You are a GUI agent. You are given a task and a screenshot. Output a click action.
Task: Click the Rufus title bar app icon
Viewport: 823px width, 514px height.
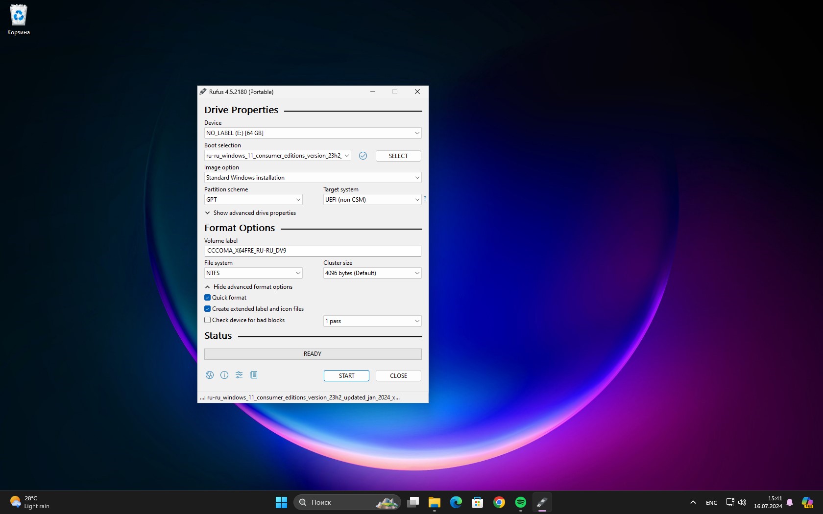[x=203, y=92]
